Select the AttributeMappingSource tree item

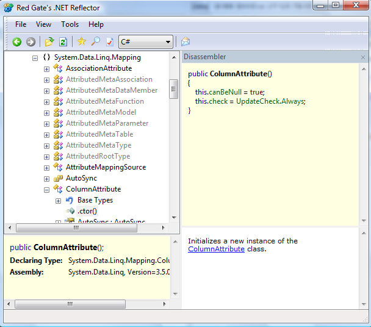pyautogui.click(x=106, y=167)
